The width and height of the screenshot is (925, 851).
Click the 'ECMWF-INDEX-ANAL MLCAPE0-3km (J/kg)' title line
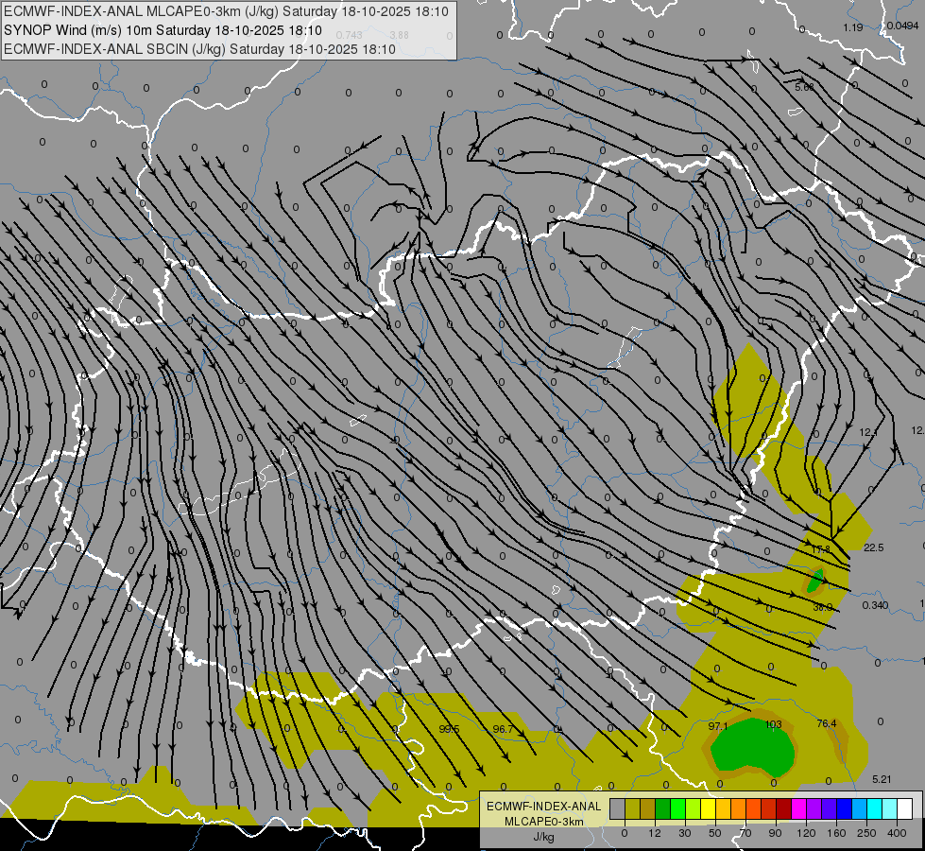click(x=226, y=11)
